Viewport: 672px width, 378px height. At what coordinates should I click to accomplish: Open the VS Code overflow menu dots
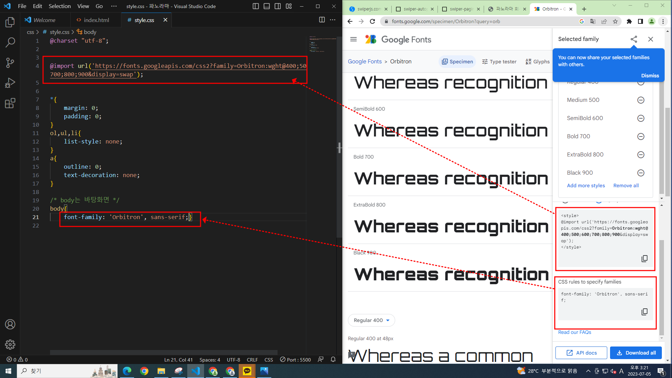point(114,6)
